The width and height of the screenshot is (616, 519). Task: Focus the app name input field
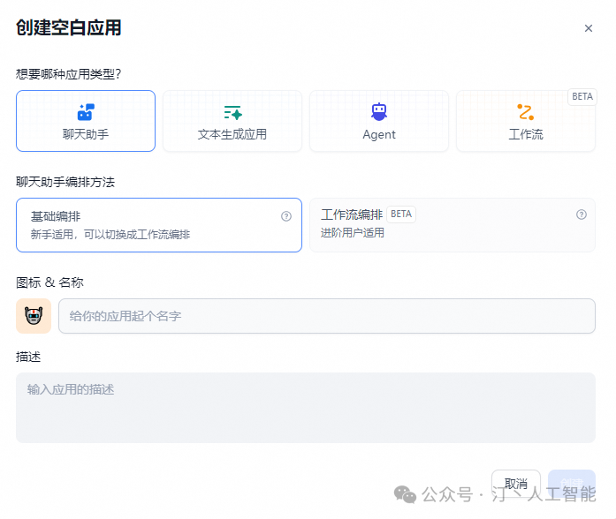(x=326, y=316)
